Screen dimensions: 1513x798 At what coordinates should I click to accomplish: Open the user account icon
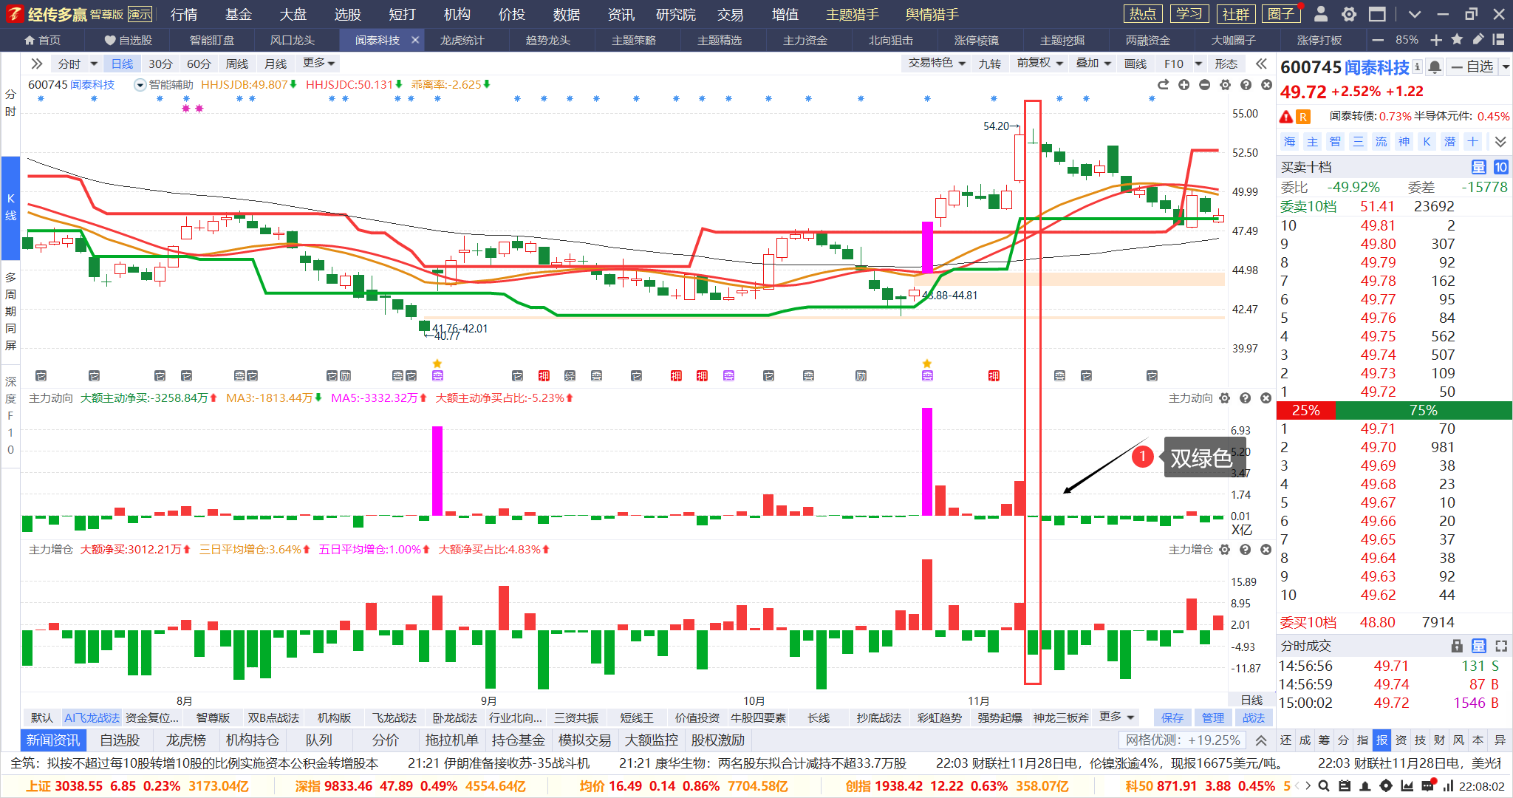pyautogui.click(x=1321, y=14)
